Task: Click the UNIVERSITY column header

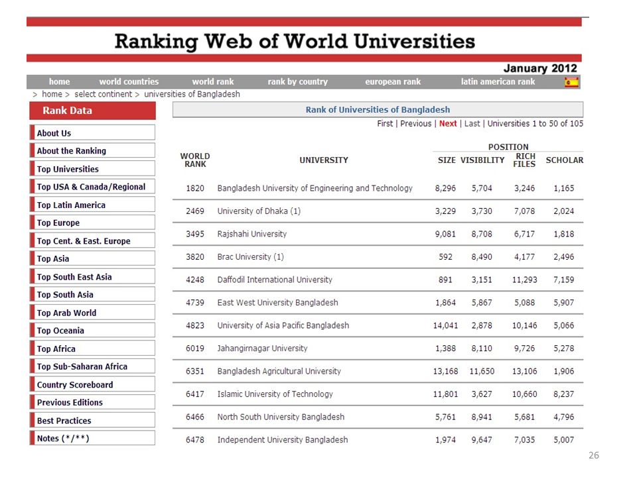Action: (x=324, y=160)
